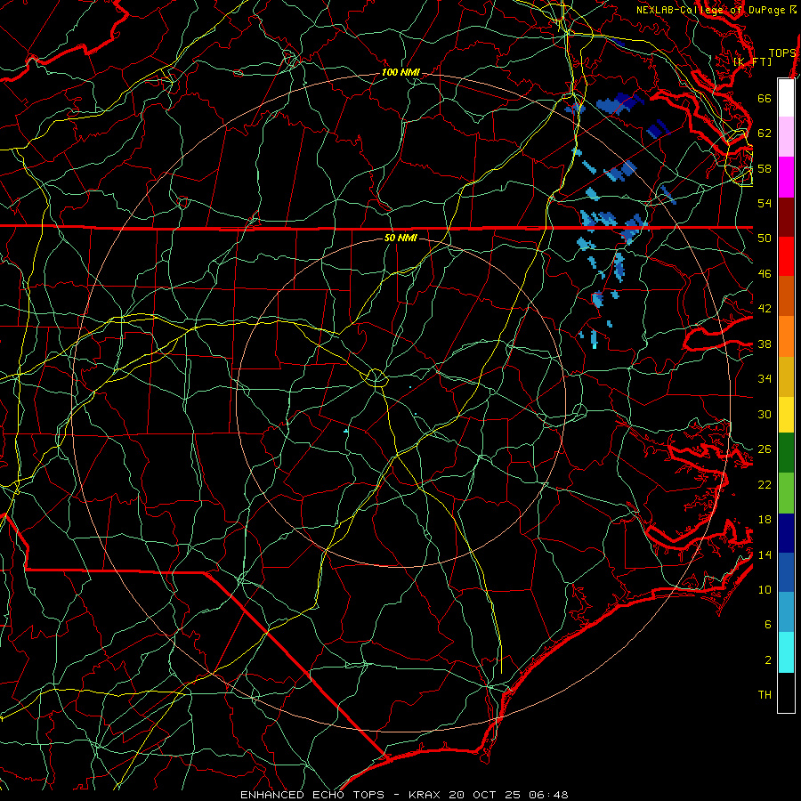Click the 100 NMI range ring label
Screen dimensions: 801x801
[400, 73]
